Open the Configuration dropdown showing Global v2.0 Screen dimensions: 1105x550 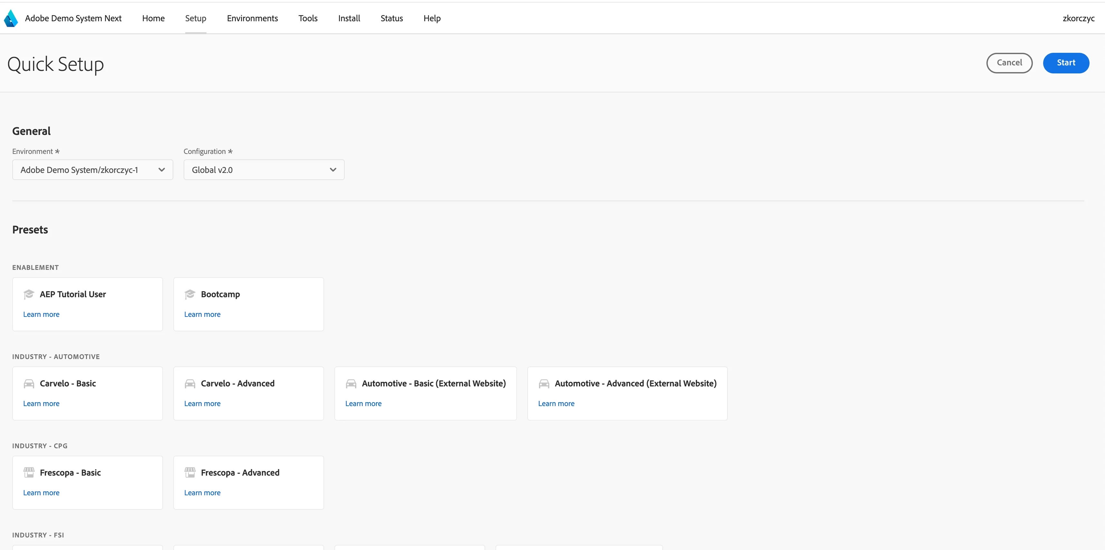[264, 170]
